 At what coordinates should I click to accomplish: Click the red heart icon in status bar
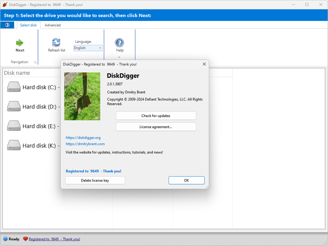coord(26,239)
